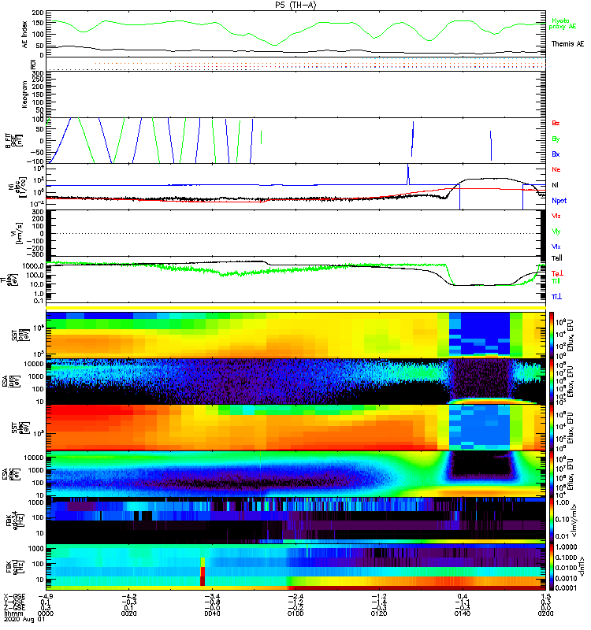The width and height of the screenshot is (591, 630).
Task: Click the X-GSE value "0.4"
Action: pyautogui.click(x=463, y=597)
